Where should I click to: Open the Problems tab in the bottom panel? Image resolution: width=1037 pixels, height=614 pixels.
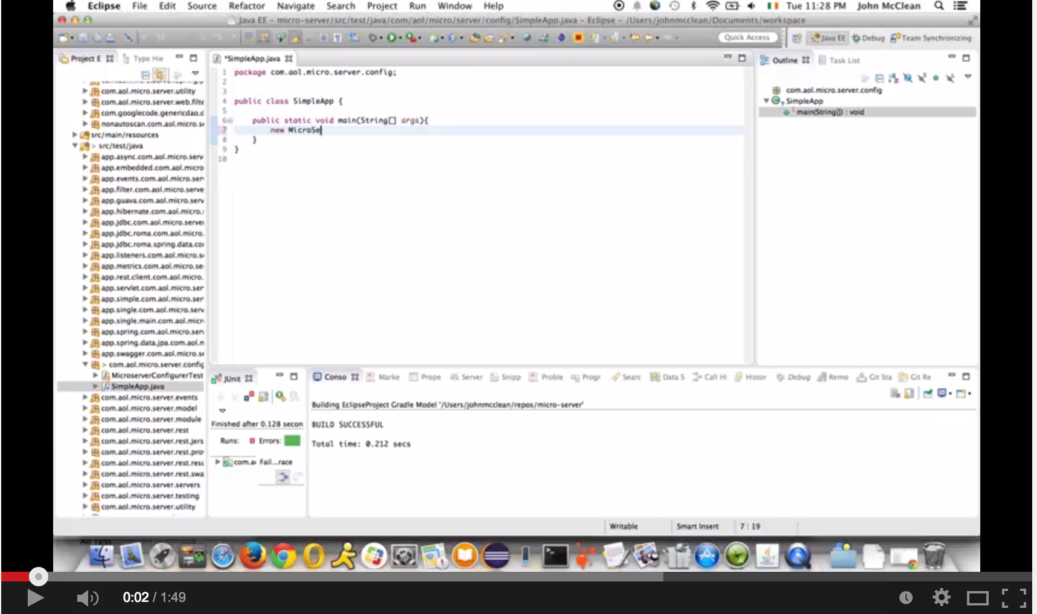[x=546, y=377]
